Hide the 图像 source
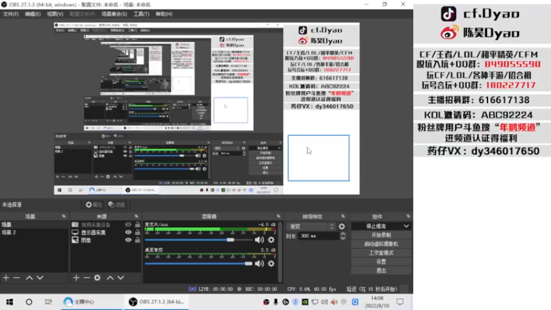 click(128, 240)
